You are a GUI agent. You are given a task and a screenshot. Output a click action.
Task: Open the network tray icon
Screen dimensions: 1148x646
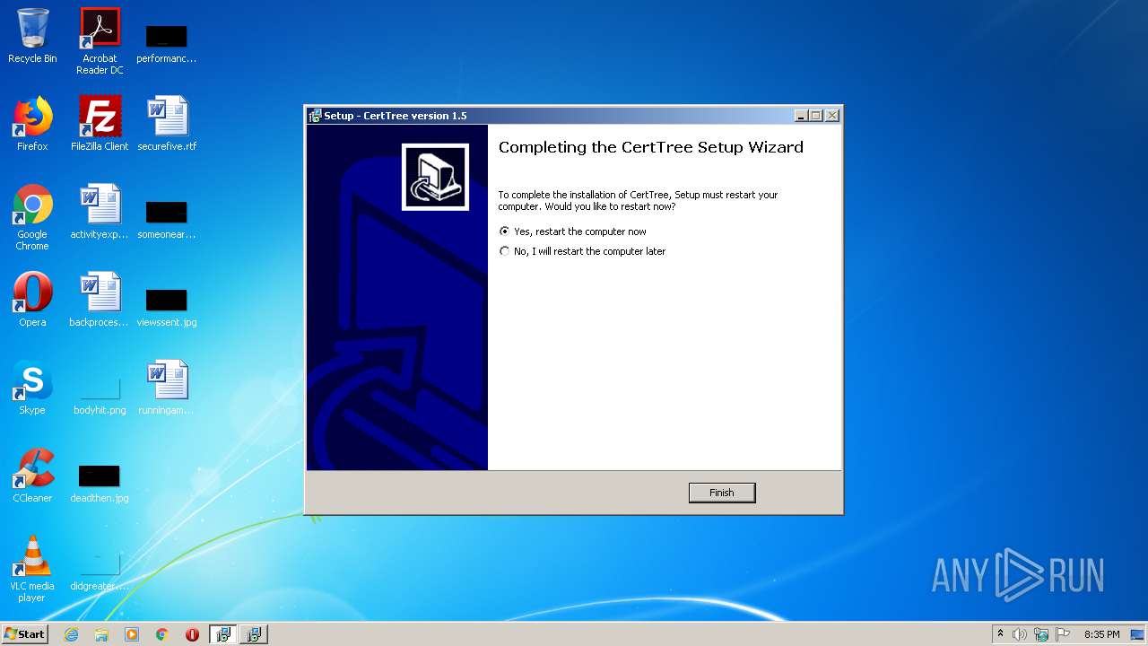1041,634
